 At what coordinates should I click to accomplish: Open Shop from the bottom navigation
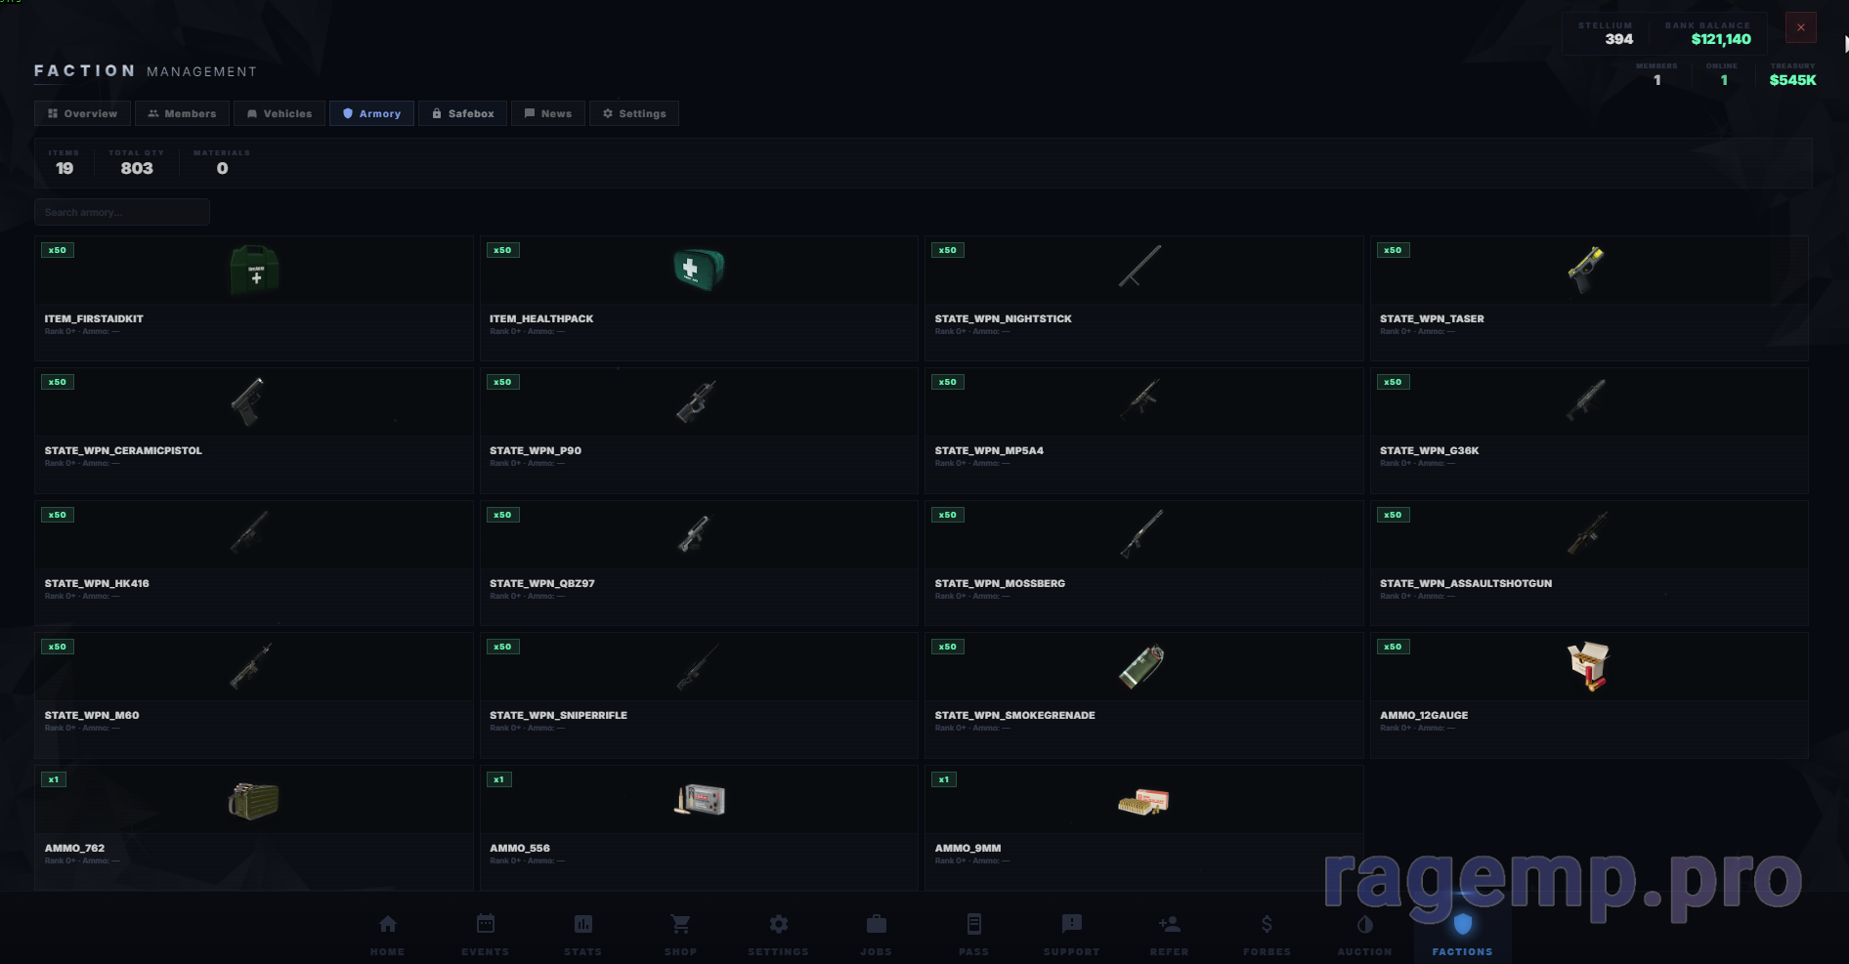[x=680, y=934]
